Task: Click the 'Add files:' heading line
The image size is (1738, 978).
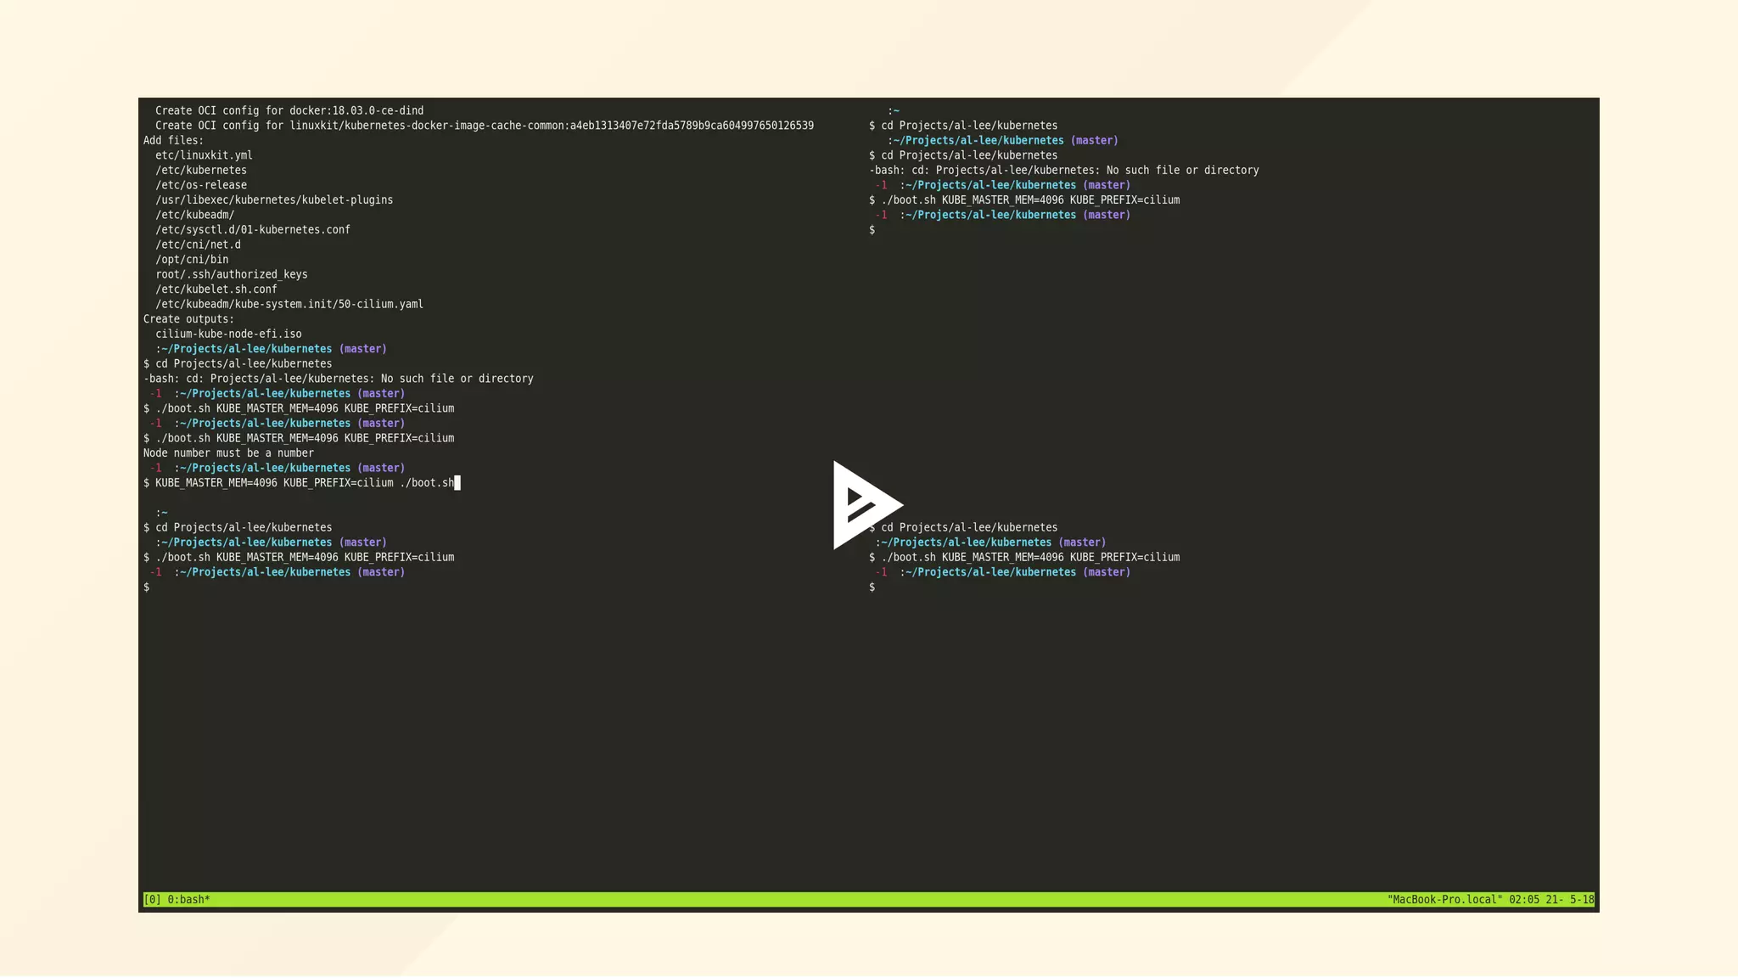Action: coord(173,141)
